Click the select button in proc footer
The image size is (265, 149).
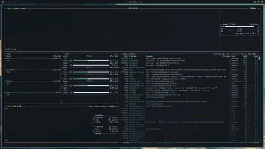click(126, 142)
